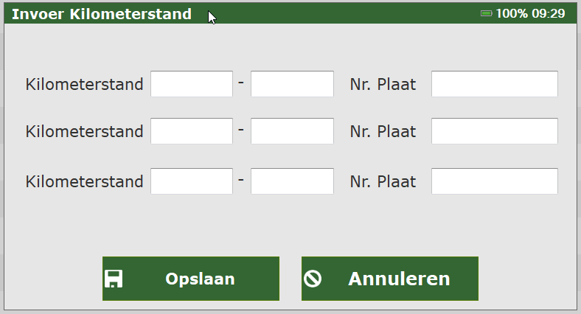The height and width of the screenshot is (314, 581).
Task: Click the second row Nr. Plaat label
Action: [x=383, y=131]
